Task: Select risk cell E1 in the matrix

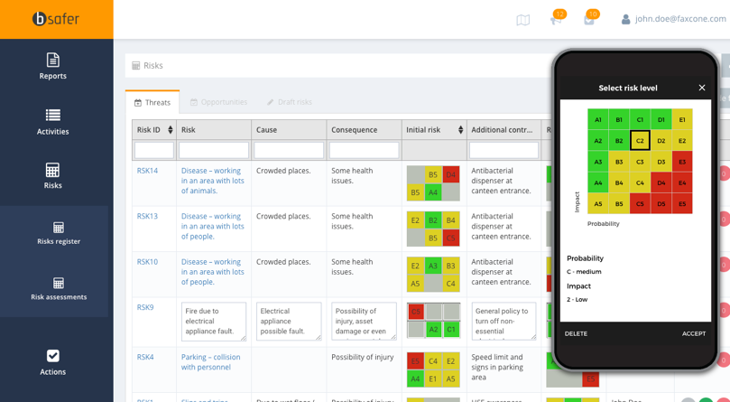Action: 682,119
